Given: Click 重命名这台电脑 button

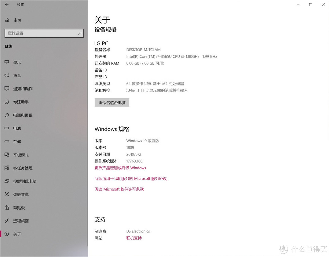Looking at the screenshot, I should (112, 103).
